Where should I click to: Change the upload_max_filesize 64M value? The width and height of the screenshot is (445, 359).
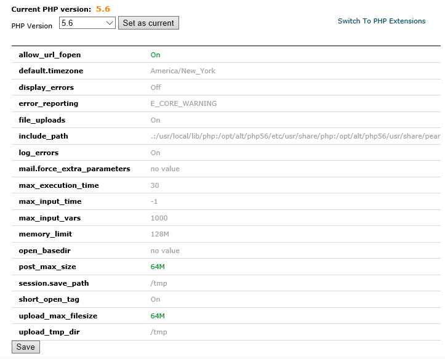158,316
